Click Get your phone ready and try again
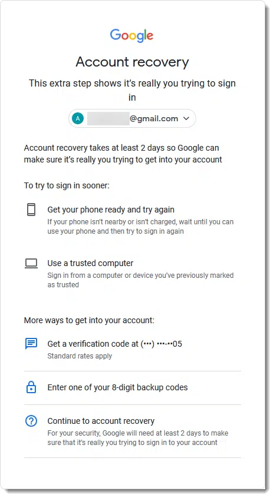The image size is (274, 498). click(111, 210)
